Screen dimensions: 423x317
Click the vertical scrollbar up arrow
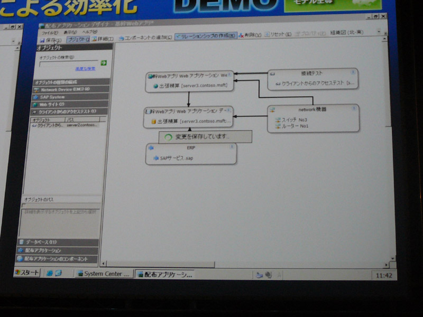tap(384, 39)
